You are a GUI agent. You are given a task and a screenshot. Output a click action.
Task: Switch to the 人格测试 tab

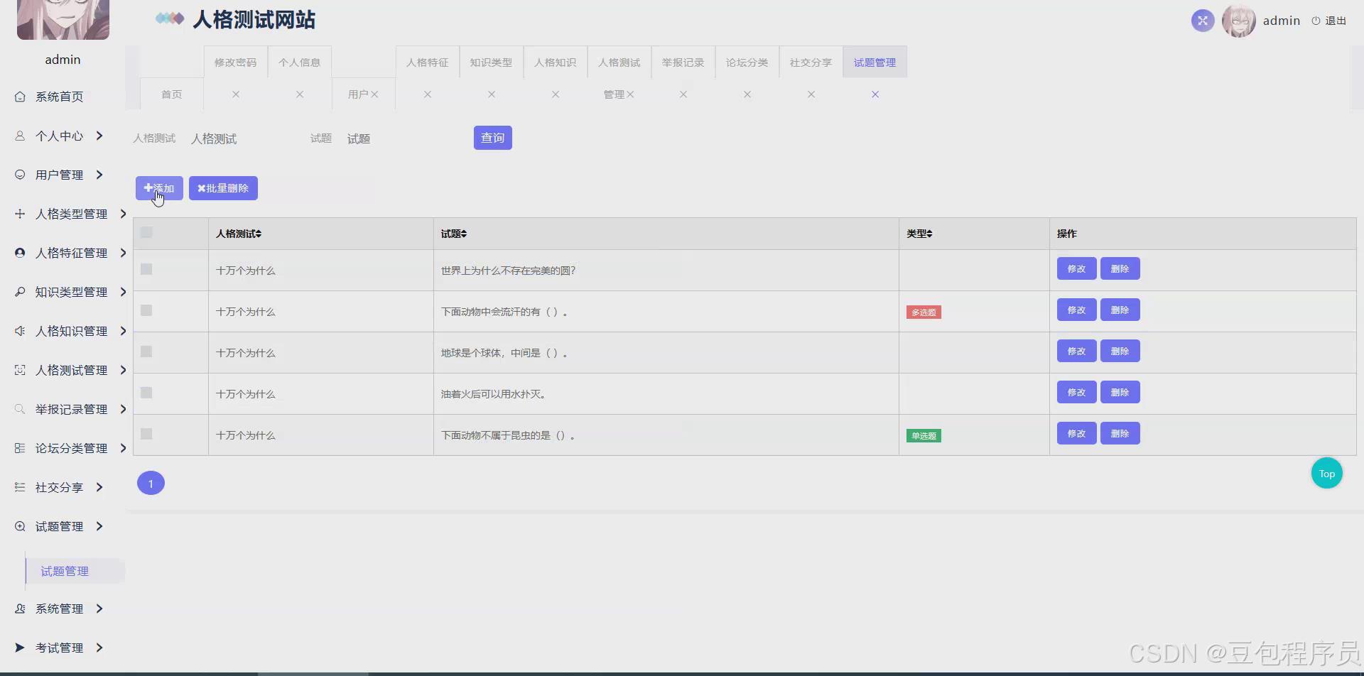pos(619,62)
